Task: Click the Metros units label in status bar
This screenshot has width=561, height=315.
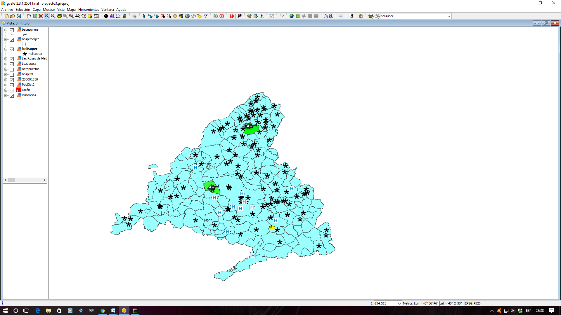Action: click(x=408, y=304)
